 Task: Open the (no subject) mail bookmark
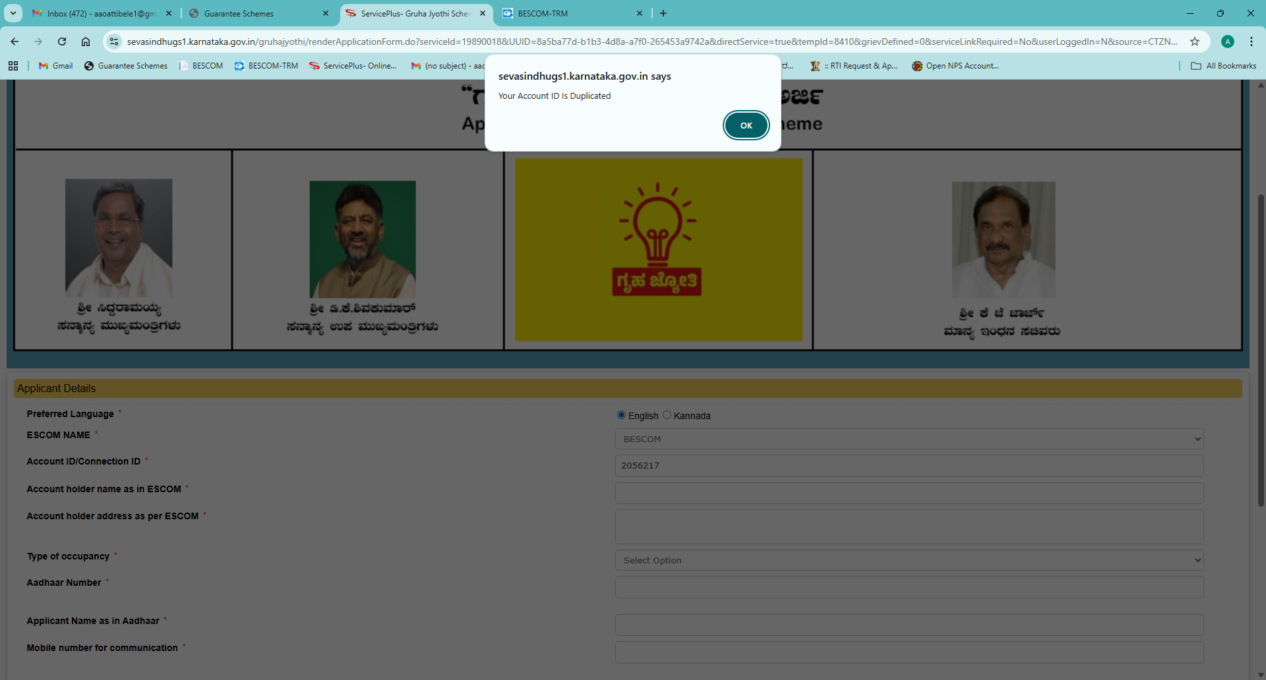447,66
